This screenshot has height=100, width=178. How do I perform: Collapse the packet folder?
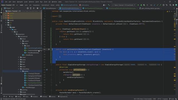coord(21,71)
